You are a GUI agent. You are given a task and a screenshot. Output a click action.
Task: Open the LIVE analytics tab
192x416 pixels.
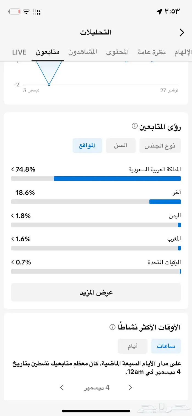pyautogui.click(x=19, y=52)
